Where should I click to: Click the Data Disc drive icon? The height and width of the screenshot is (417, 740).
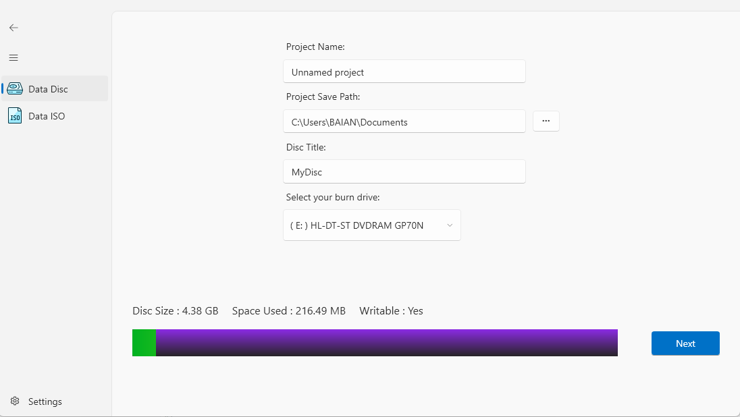coord(15,88)
